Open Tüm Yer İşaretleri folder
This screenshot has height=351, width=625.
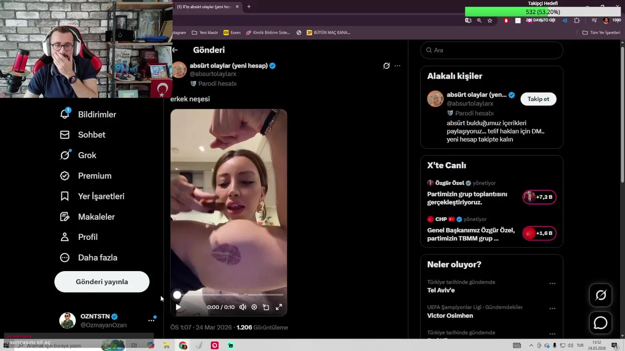click(602, 33)
